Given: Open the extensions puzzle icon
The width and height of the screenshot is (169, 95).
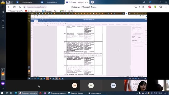Looking at the screenshot, I should (161, 7).
